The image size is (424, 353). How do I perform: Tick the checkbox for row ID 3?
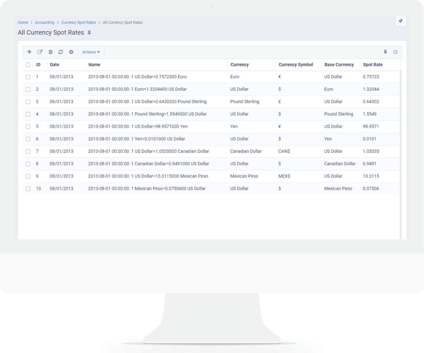(28, 102)
